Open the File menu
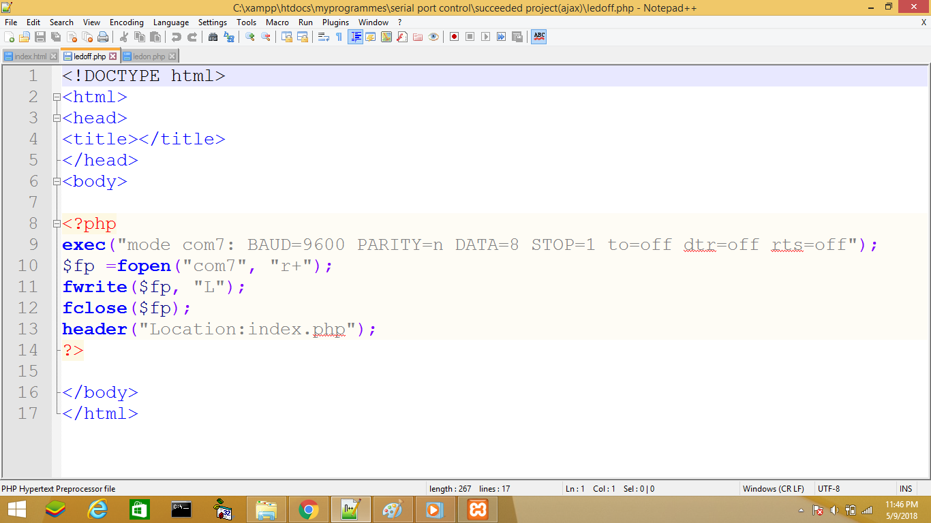The width and height of the screenshot is (931, 523). pos(11,22)
